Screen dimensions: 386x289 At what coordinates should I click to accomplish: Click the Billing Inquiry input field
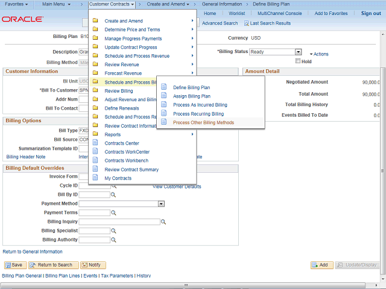point(119,222)
